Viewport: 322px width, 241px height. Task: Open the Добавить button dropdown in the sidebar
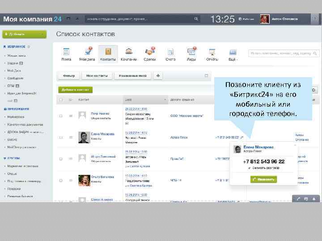pos(42,34)
